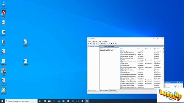Select the FlexNet Licensing Service 64 row

coord(141,67)
